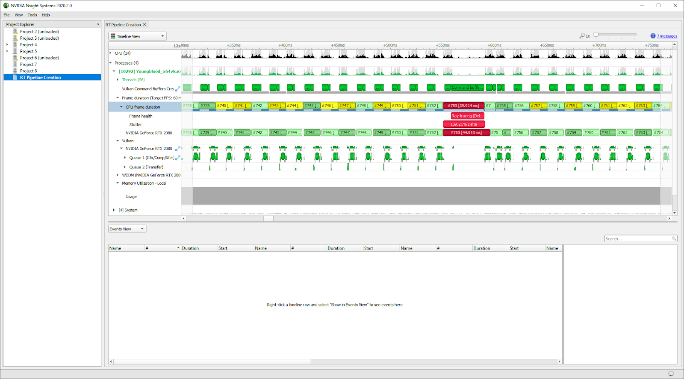Close the Project Explorer panel
The image size is (684, 379).
coord(98,24)
